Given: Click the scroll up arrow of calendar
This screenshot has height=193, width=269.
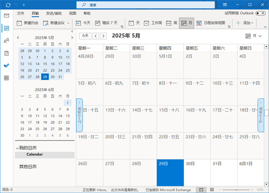Looking at the screenshot, I should tap(266, 46).
